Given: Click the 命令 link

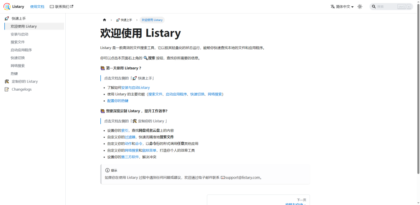Looking at the screenshot, I should point(139,144).
